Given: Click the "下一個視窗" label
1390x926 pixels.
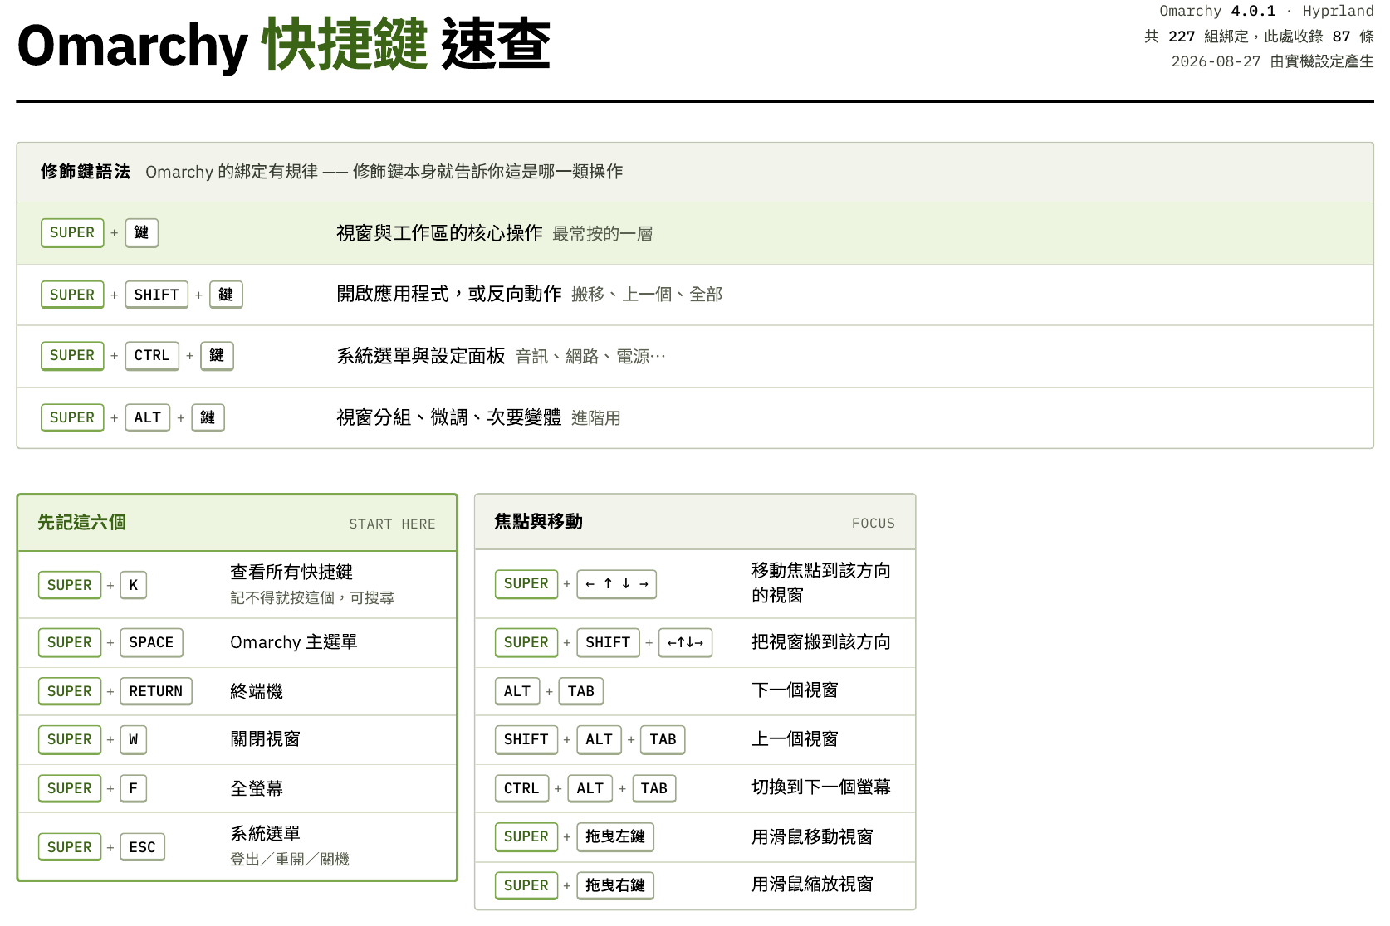Looking at the screenshot, I should 795,690.
